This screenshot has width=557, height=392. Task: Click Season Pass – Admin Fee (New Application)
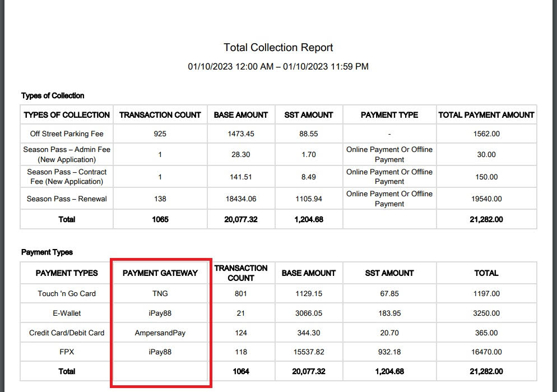[x=67, y=154]
